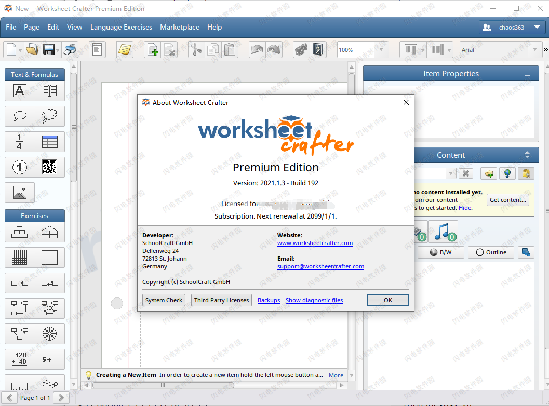Open the globe online content icon
The width and height of the screenshot is (549, 406).
coord(507,173)
